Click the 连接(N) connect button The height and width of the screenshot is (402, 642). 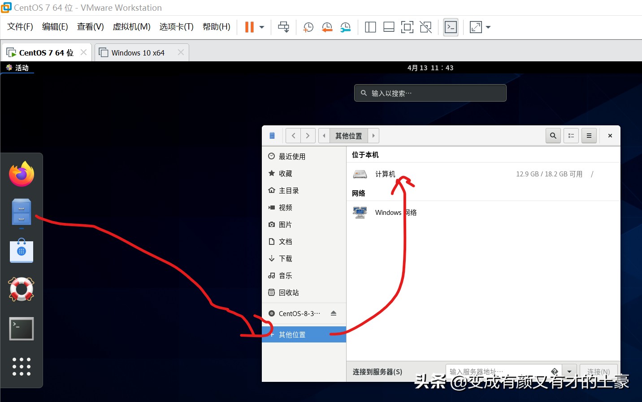coord(599,372)
